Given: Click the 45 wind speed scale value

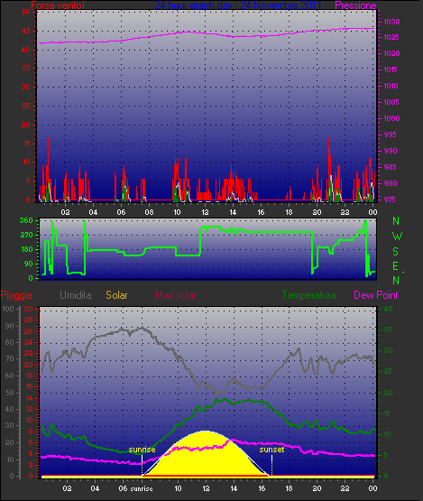Looking at the screenshot, I should [26, 31].
